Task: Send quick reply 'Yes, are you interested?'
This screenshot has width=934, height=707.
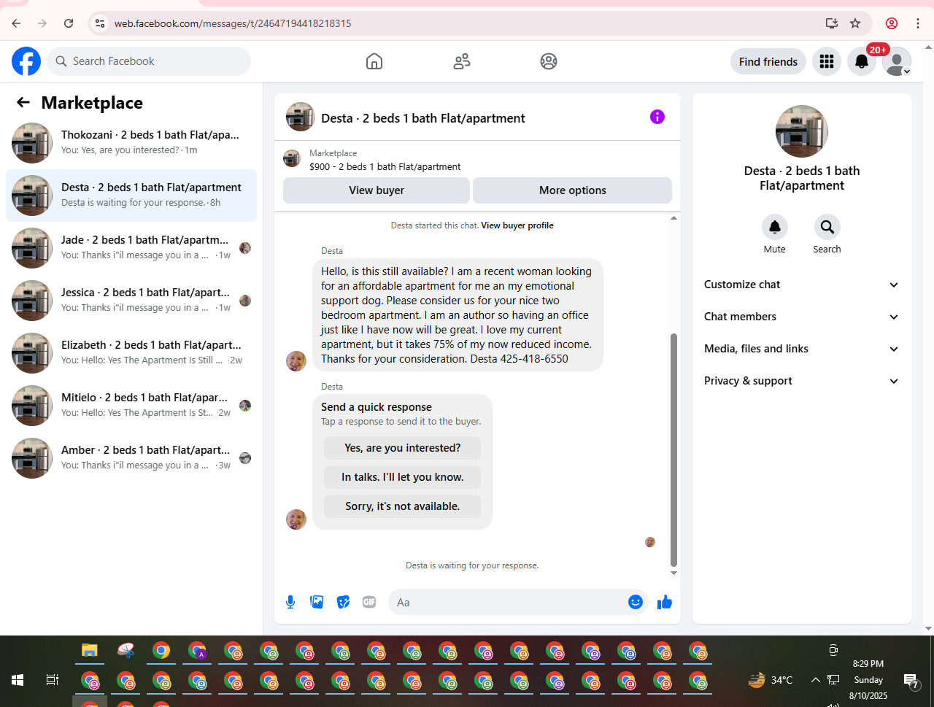Action: 403,448
